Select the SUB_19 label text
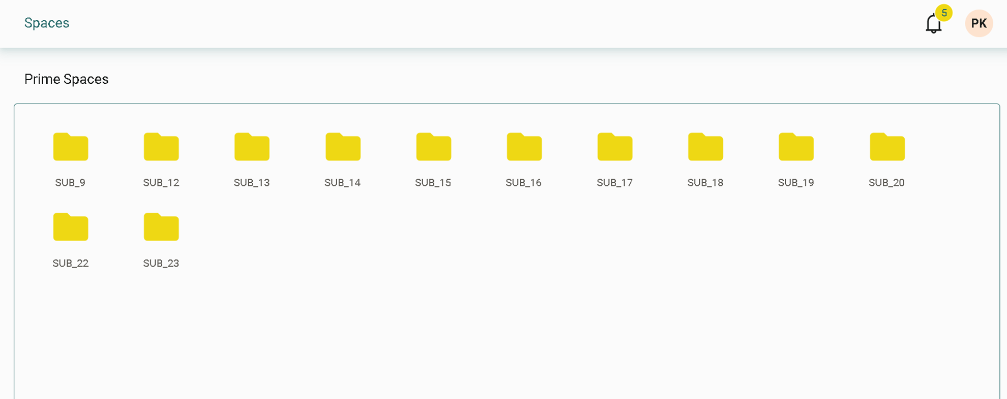 796,183
